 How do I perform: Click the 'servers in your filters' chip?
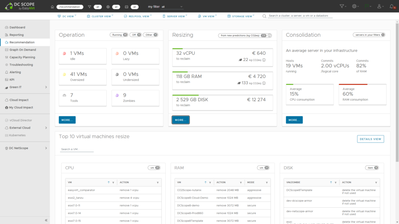click(x=369, y=35)
